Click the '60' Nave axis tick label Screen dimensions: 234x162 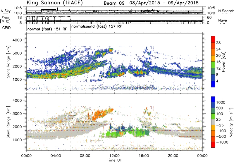(x=209, y=18)
